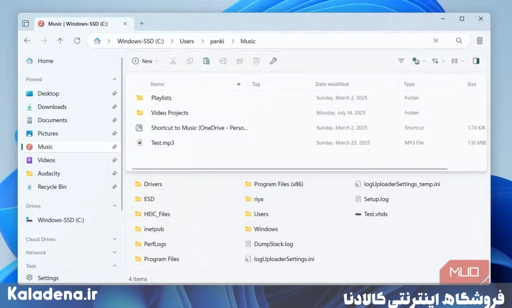Open properties with the wrench icon
The width and height of the screenshot is (512, 308).
point(273,61)
